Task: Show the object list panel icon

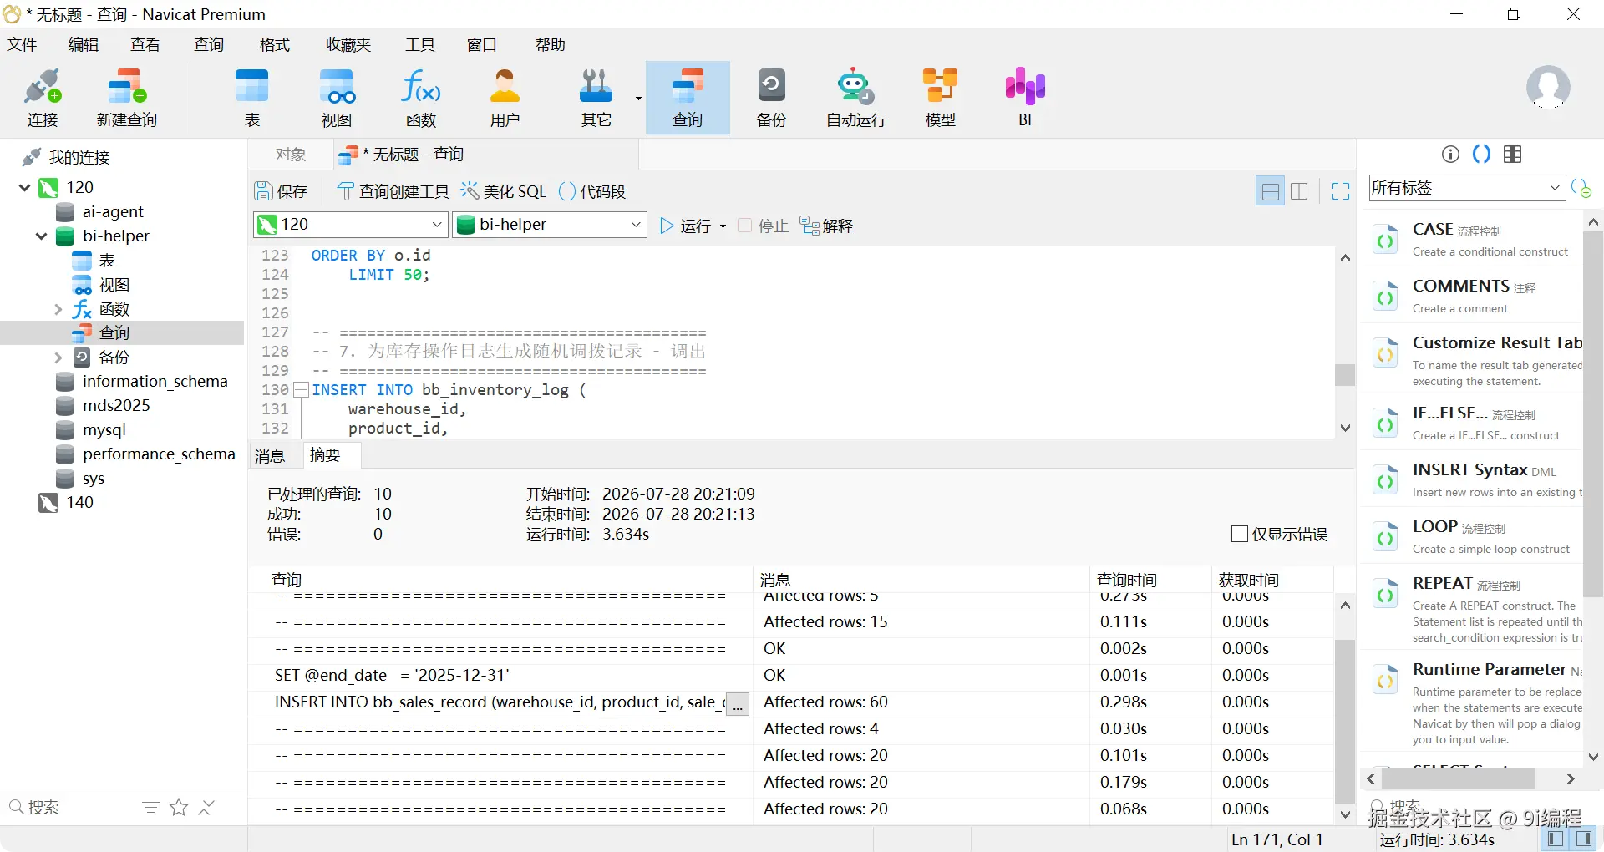Action: [1512, 154]
